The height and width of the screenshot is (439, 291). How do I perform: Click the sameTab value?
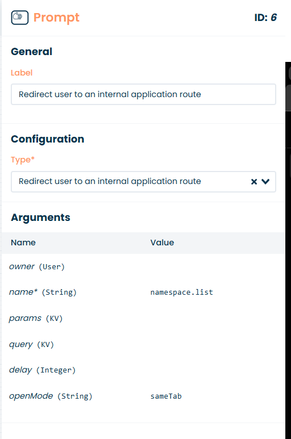click(166, 396)
